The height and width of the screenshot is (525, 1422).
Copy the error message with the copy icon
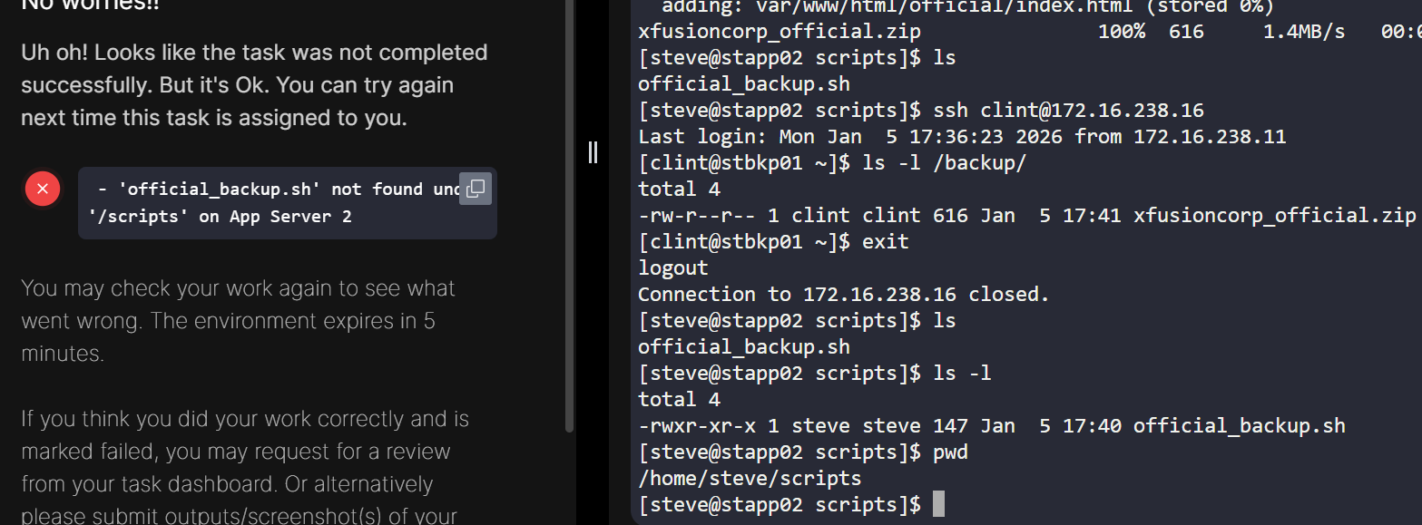coord(475,189)
